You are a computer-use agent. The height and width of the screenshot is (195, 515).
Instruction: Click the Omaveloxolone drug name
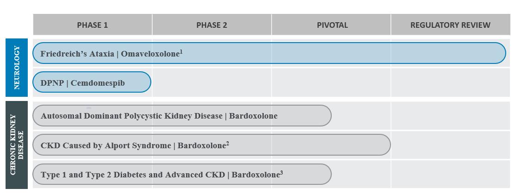(150, 54)
